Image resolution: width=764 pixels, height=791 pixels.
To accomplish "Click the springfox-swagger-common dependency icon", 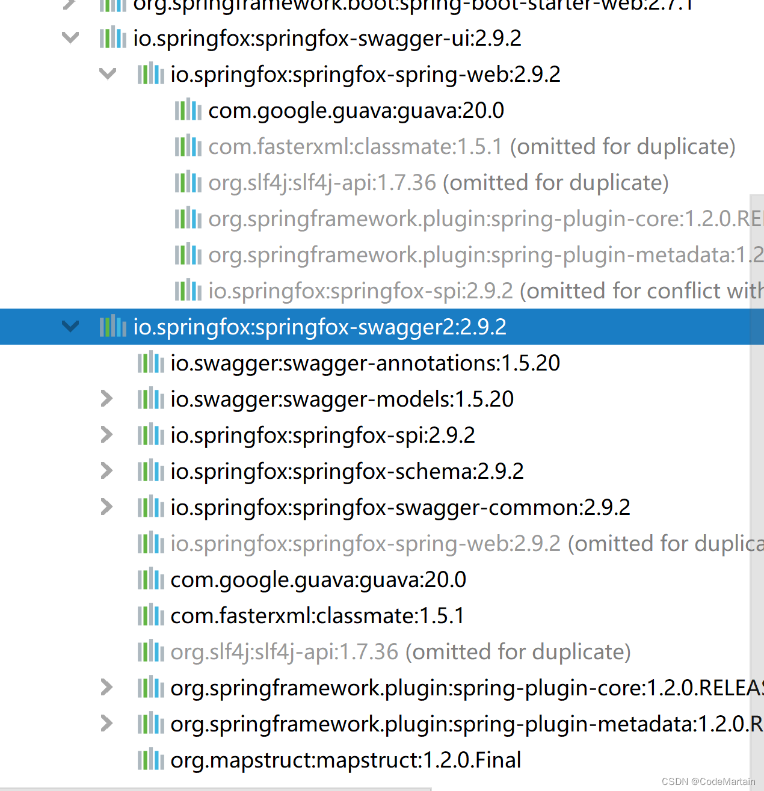I will click(150, 507).
